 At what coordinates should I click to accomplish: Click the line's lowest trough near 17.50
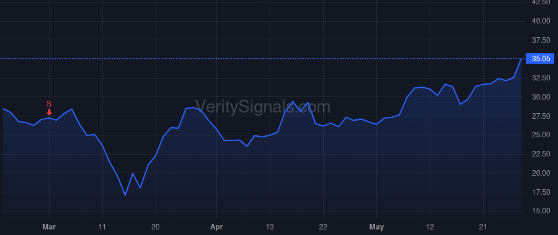125,195
